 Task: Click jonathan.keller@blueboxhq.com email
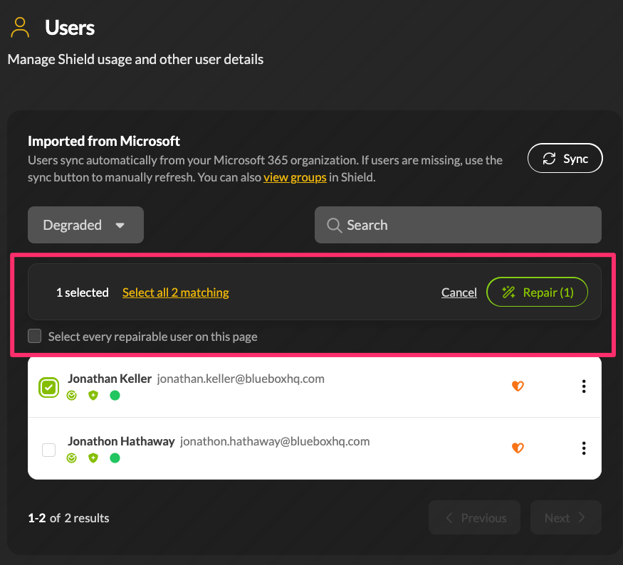pyautogui.click(x=241, y=379)
